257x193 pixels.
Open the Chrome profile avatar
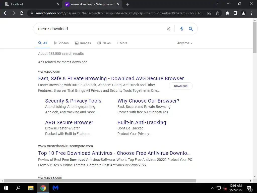[243, 13]
